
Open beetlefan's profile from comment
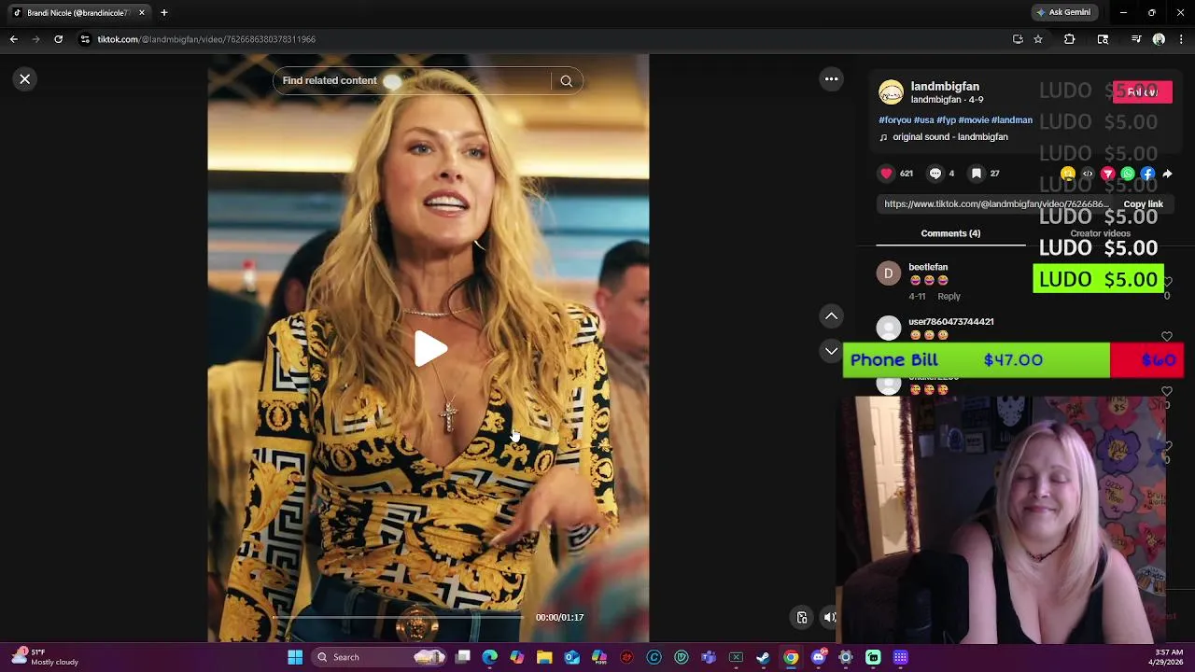pyautogui.click(x=928, y=267)
